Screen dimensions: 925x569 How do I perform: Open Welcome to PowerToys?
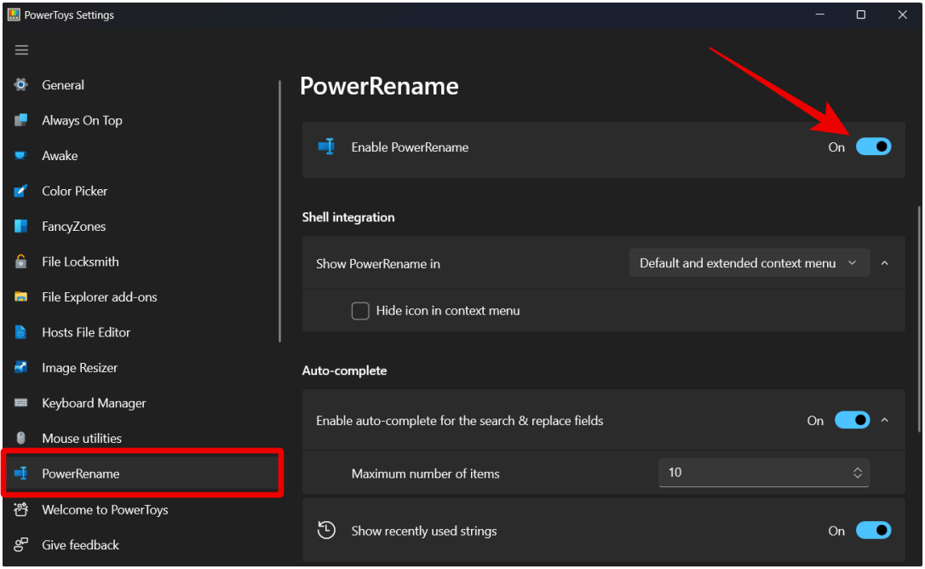105,509
